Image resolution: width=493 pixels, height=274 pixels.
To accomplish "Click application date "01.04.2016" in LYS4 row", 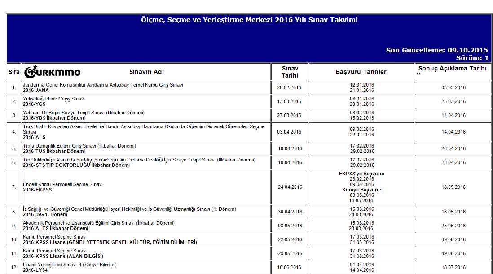I will [x=362, y=265].
